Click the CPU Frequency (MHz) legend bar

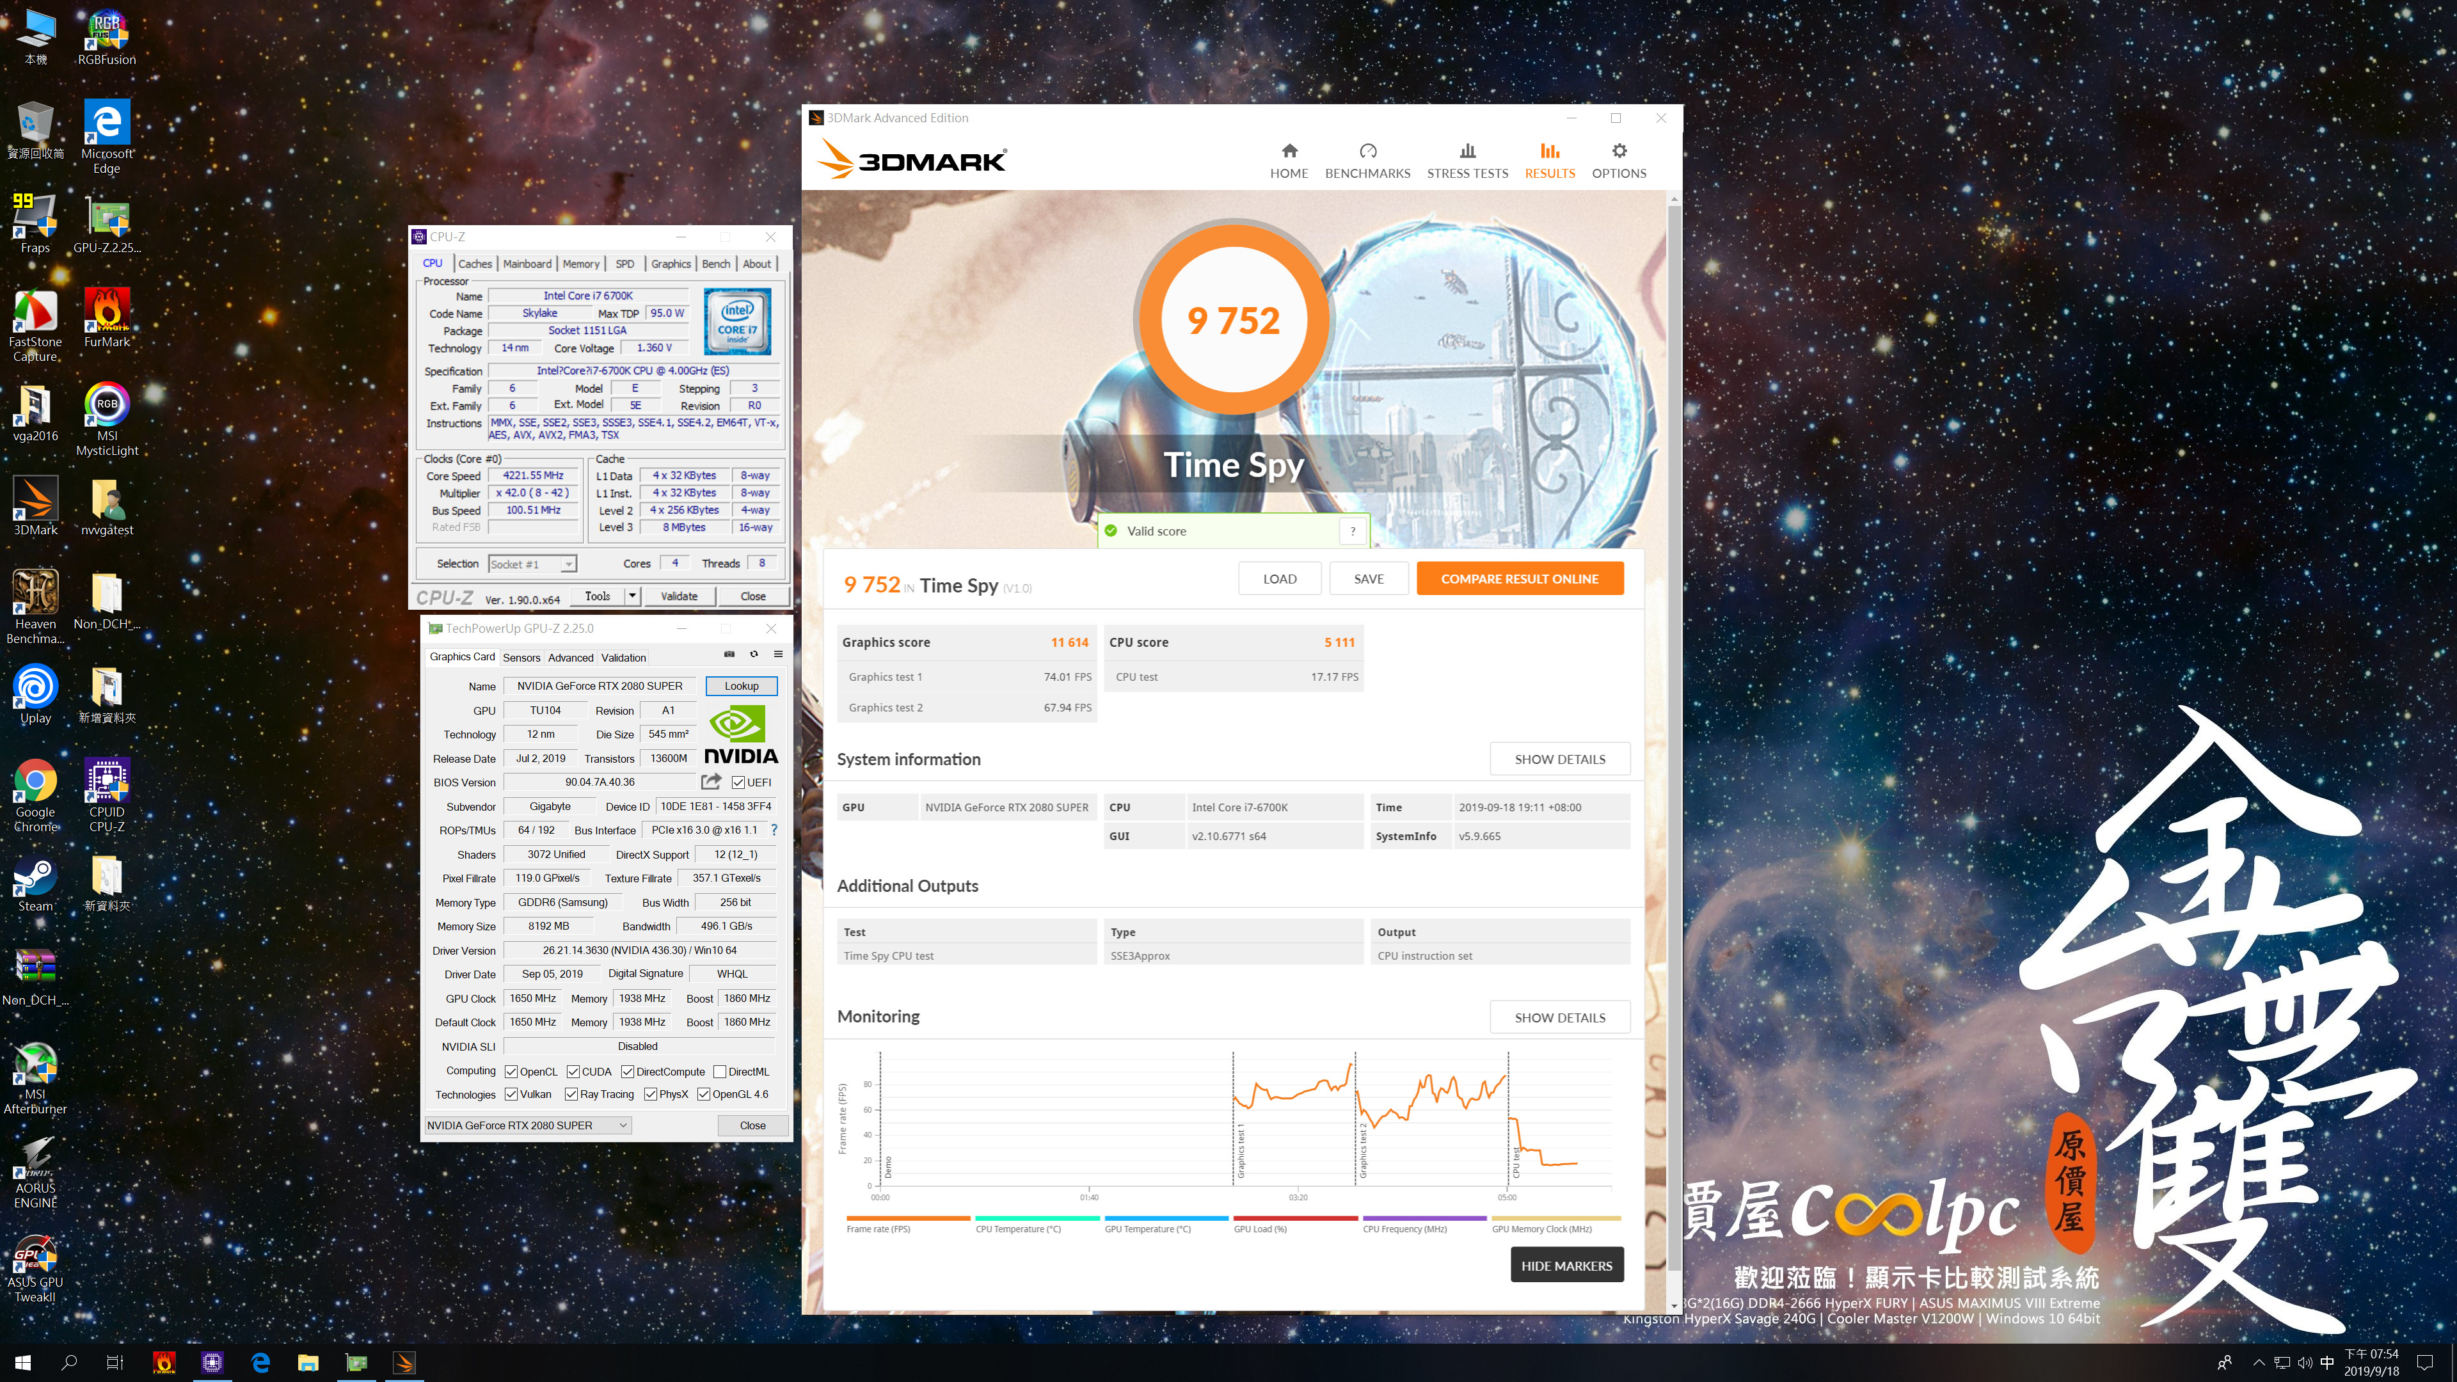click(1425, 1218)
